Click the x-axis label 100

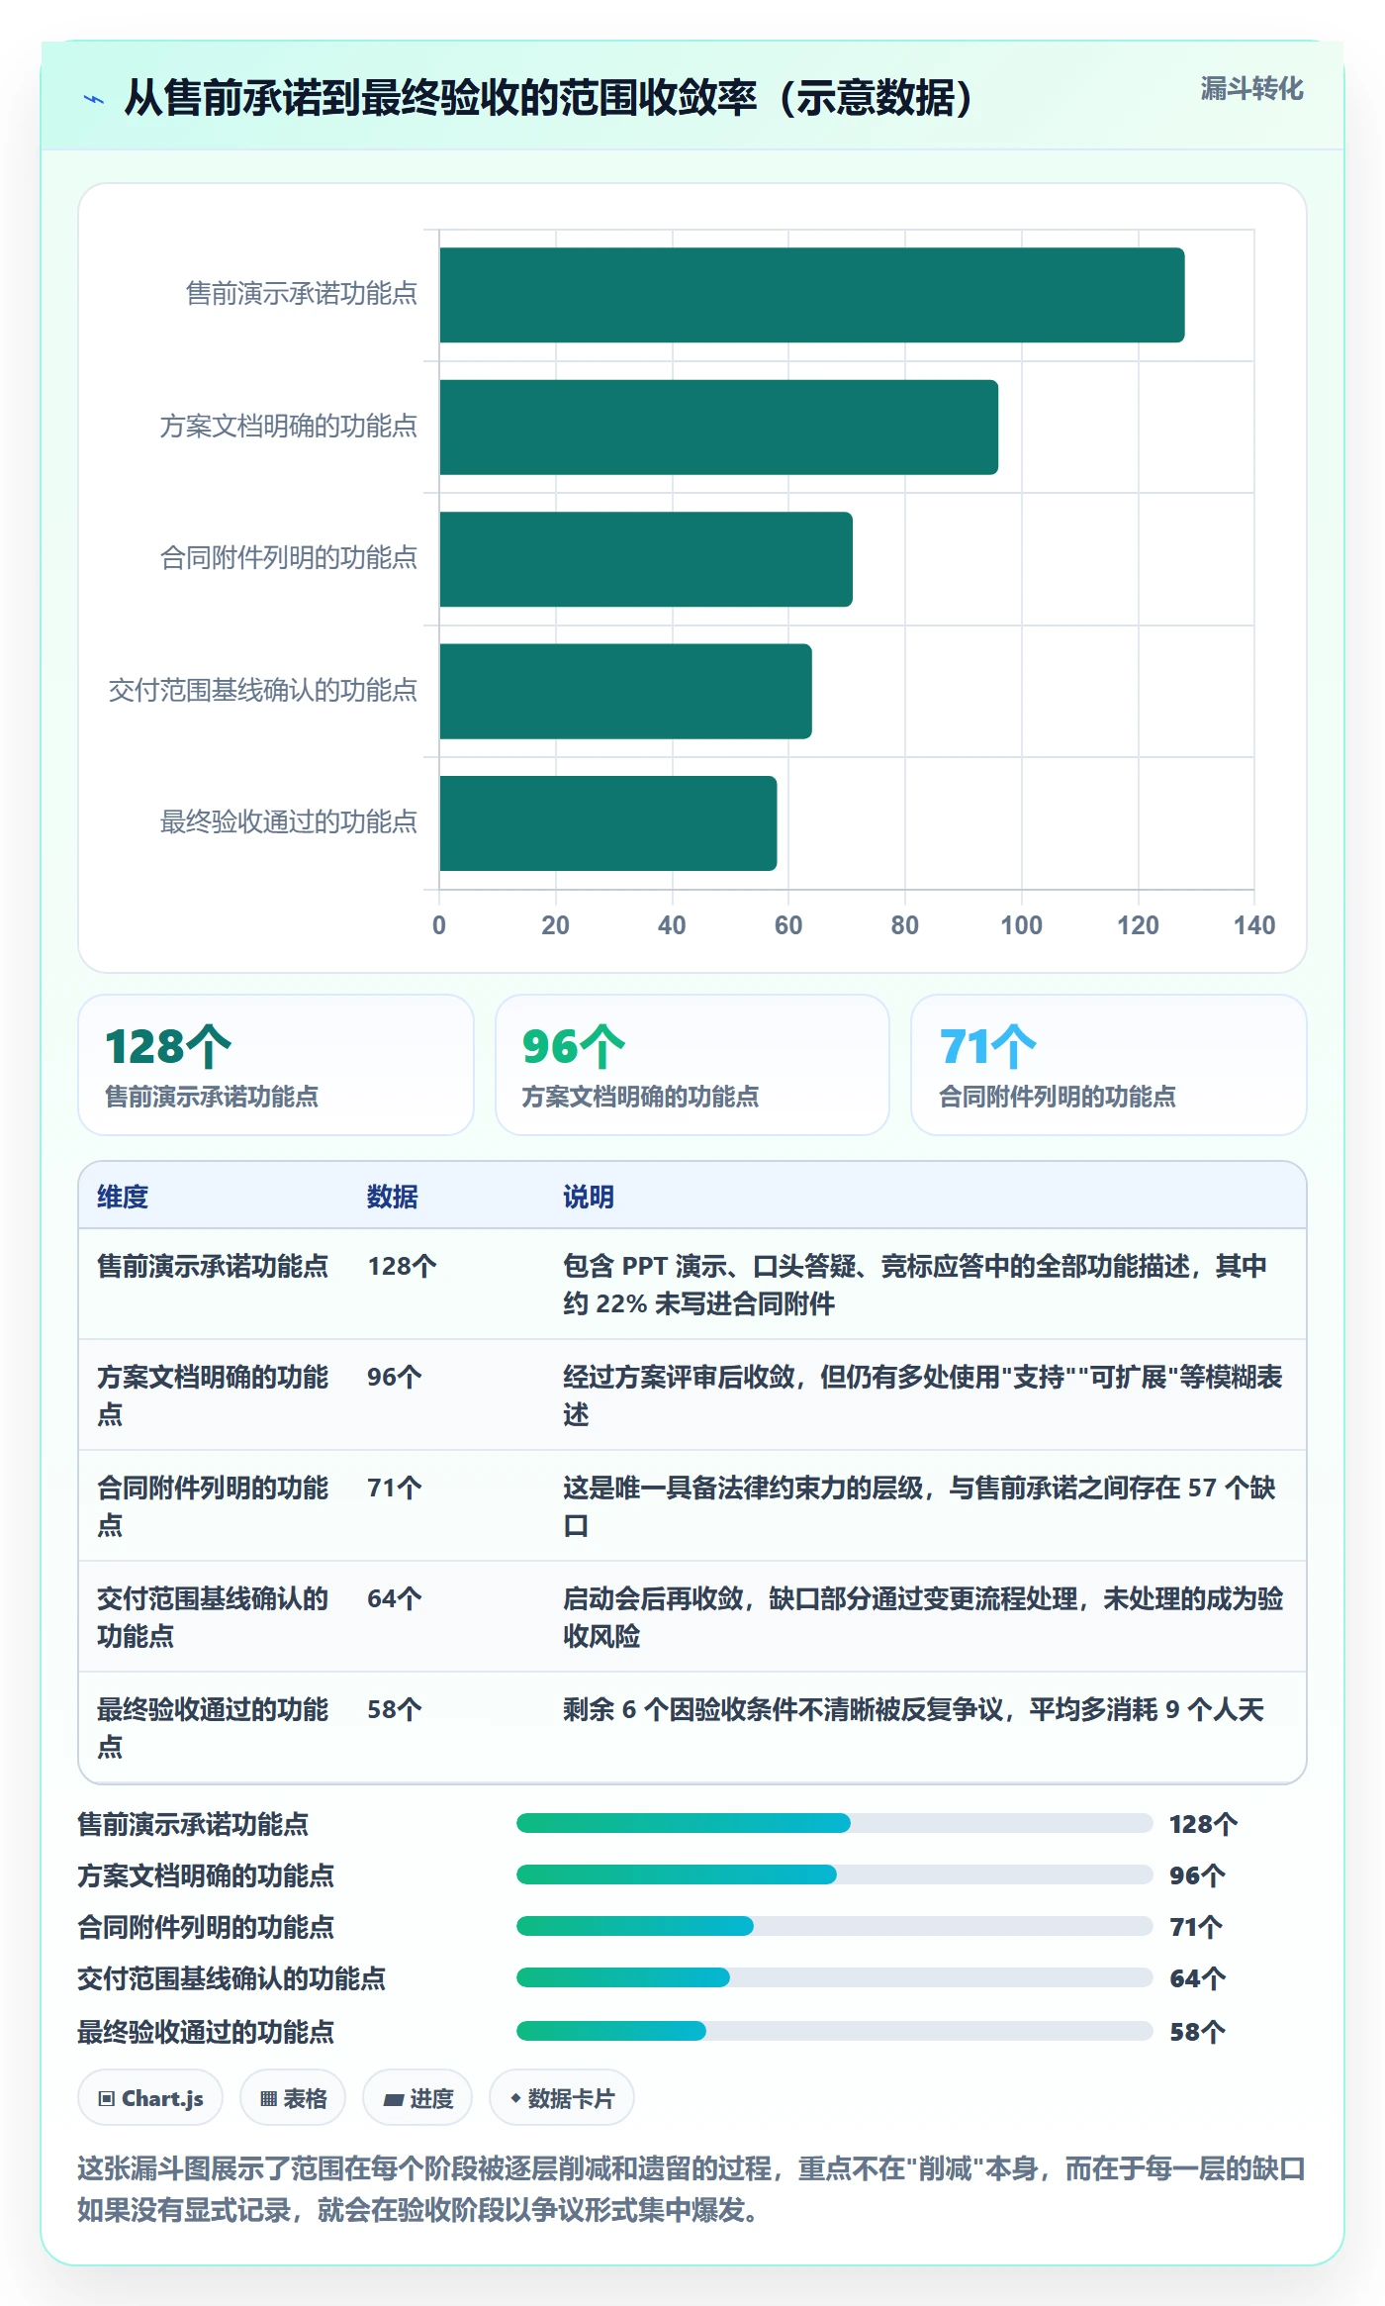1021,925
